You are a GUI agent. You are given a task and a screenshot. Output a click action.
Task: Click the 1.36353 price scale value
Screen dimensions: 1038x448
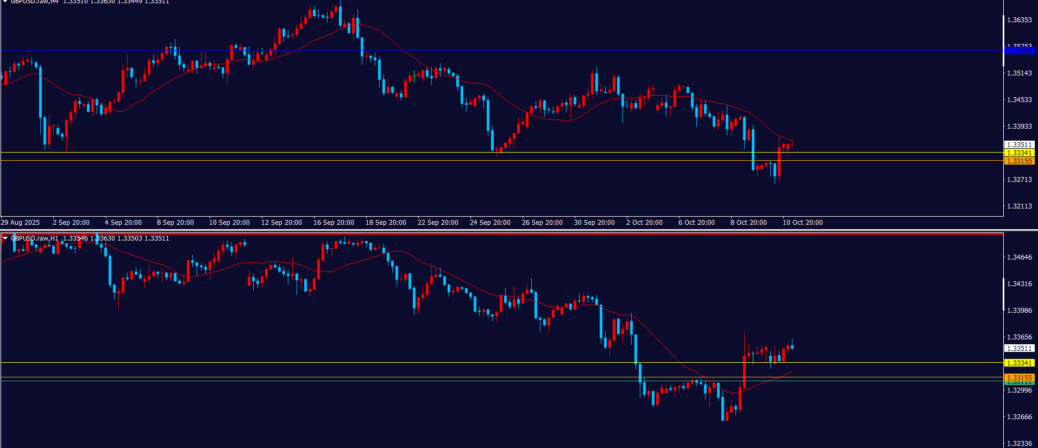click(1019, 20)
